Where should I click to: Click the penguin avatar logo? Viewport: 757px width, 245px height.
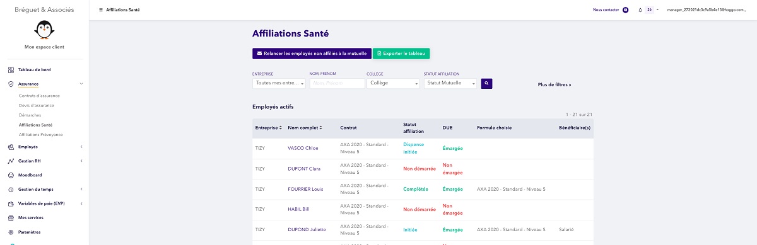click(44, 30)
